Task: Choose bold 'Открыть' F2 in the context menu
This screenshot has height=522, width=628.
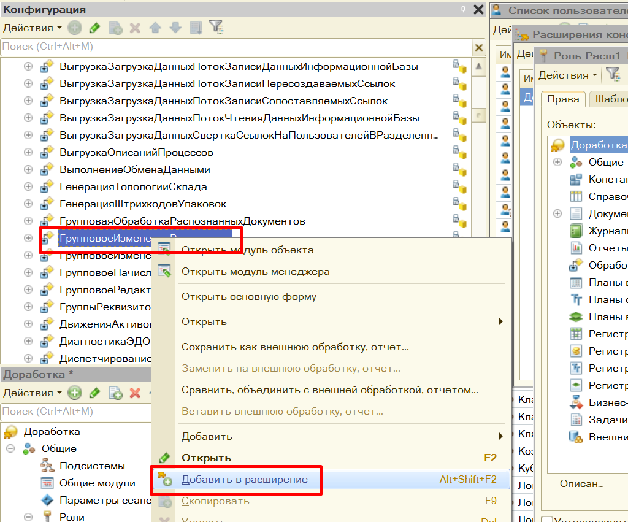Action: 331,458
